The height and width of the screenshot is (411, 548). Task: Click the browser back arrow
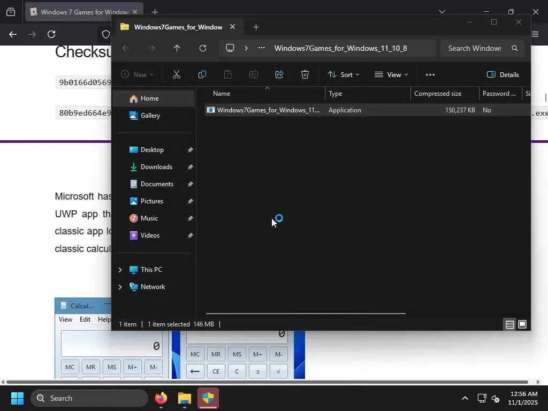(x=13, y=34)
